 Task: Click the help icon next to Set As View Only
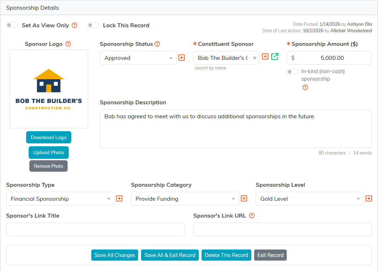(74, 25)
